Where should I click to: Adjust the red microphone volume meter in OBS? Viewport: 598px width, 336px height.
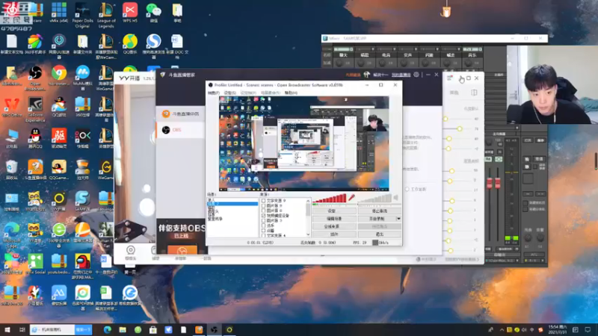329,199
